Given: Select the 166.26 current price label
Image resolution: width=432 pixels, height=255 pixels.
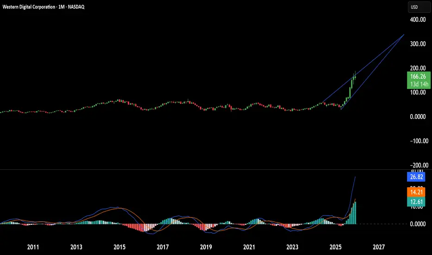Looking at the screenshot, I should tap(418, 76).
